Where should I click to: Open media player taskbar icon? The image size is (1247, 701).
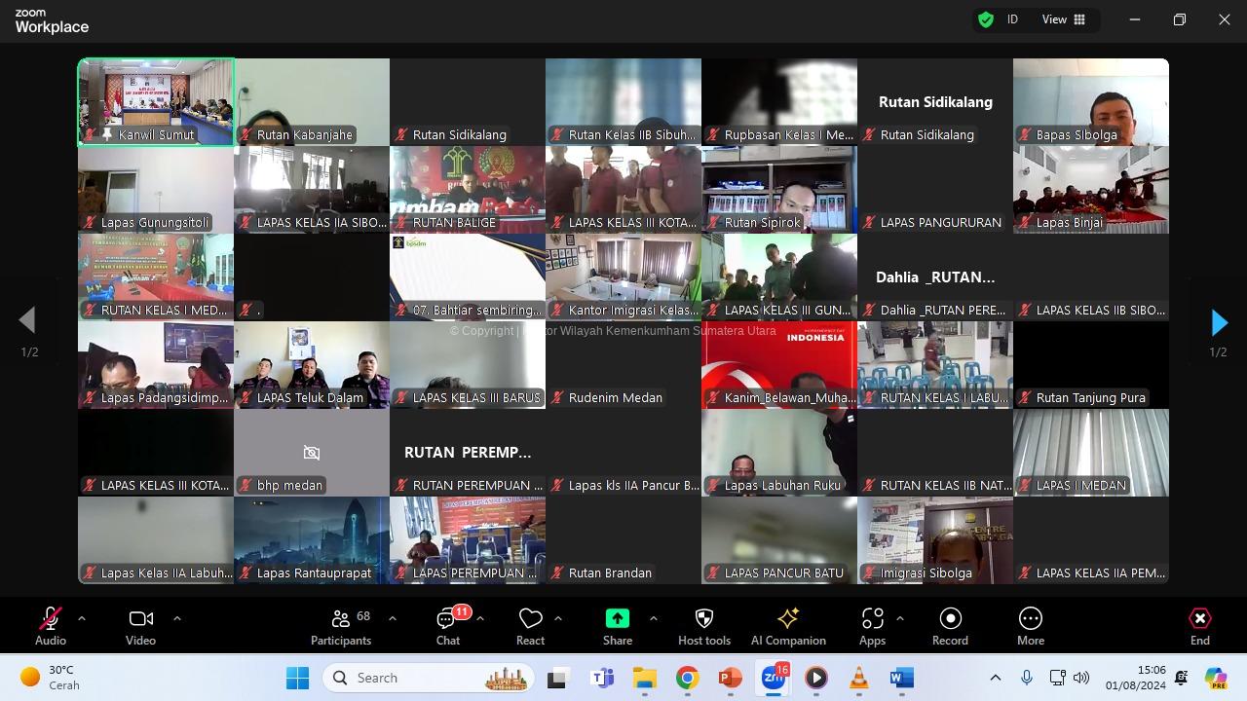pyautogui.click(x=816, y=678)
